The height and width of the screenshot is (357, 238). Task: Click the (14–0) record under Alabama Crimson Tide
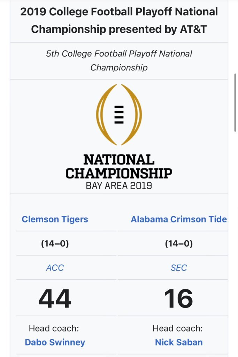[x=179, y=244]
